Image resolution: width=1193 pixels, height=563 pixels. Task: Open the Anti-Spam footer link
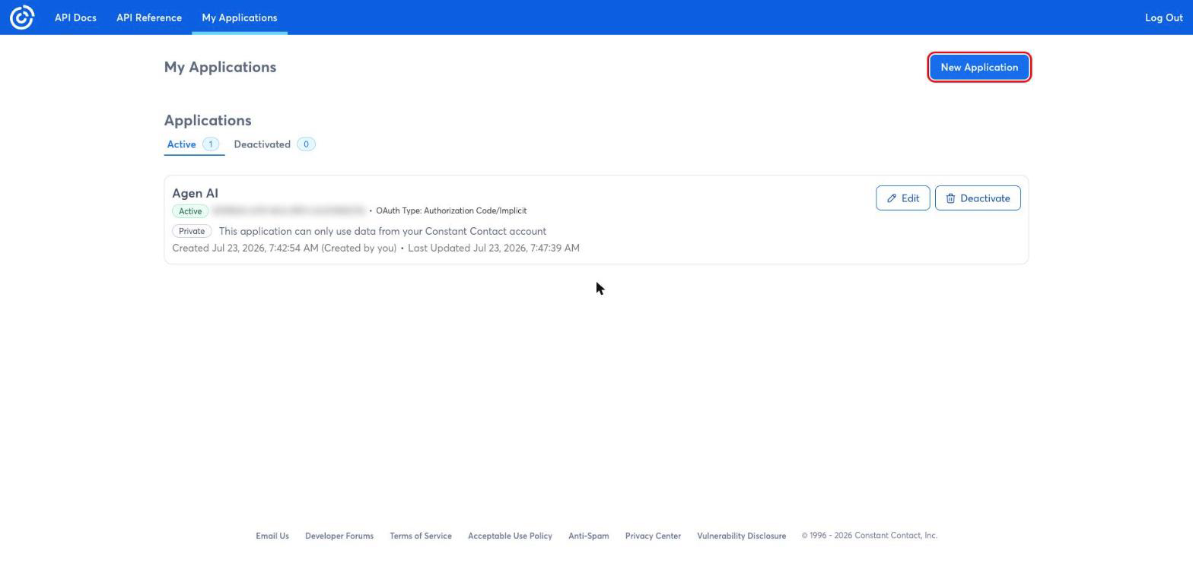[589, 536]
